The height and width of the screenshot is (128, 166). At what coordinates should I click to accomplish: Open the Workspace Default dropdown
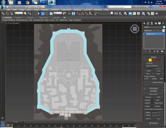point(36,7)
